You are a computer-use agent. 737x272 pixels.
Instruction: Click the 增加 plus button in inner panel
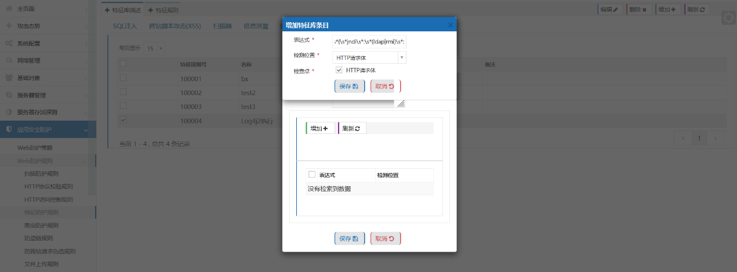320,128
